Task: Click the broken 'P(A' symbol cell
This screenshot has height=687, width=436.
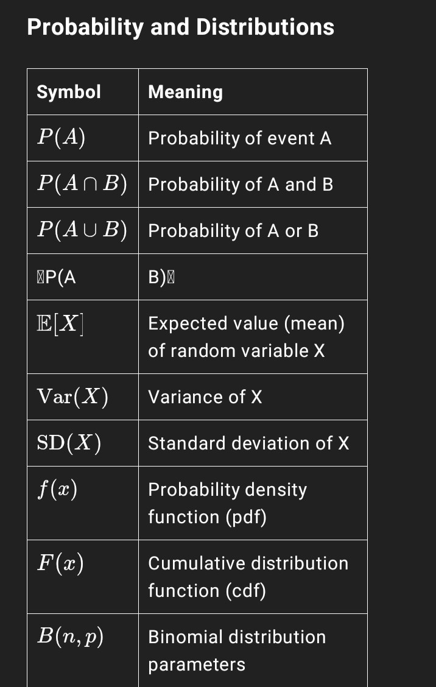Action: pyautogui.click(x=83, y=277)
